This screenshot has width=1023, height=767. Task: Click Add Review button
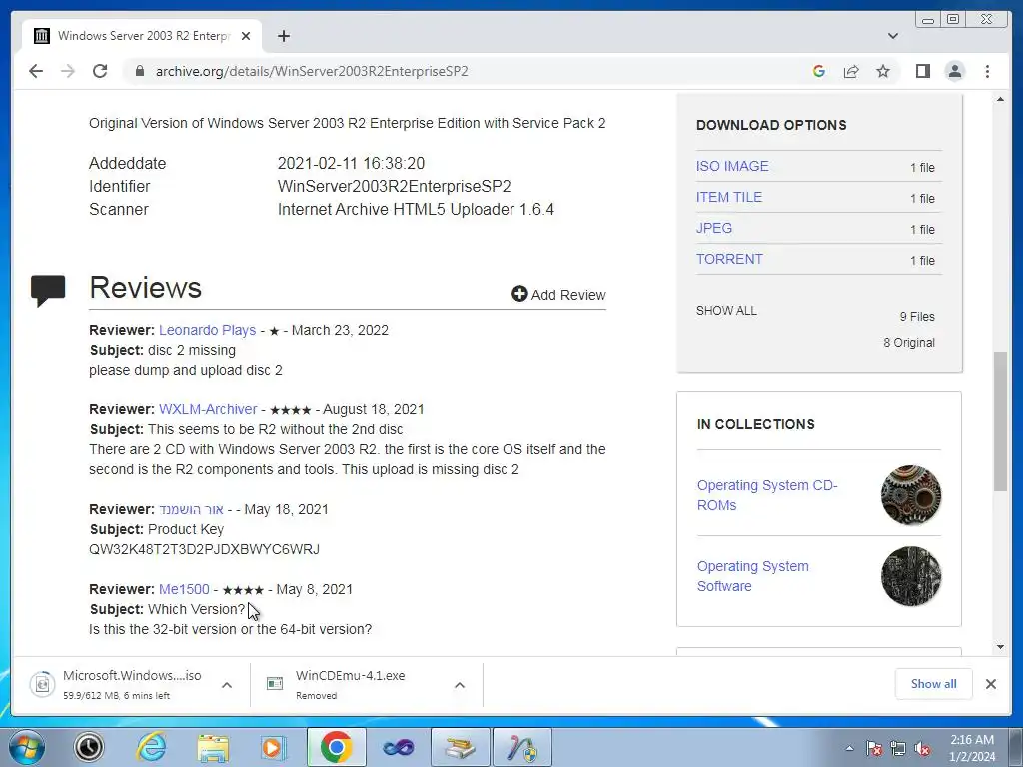click(558, 295)
